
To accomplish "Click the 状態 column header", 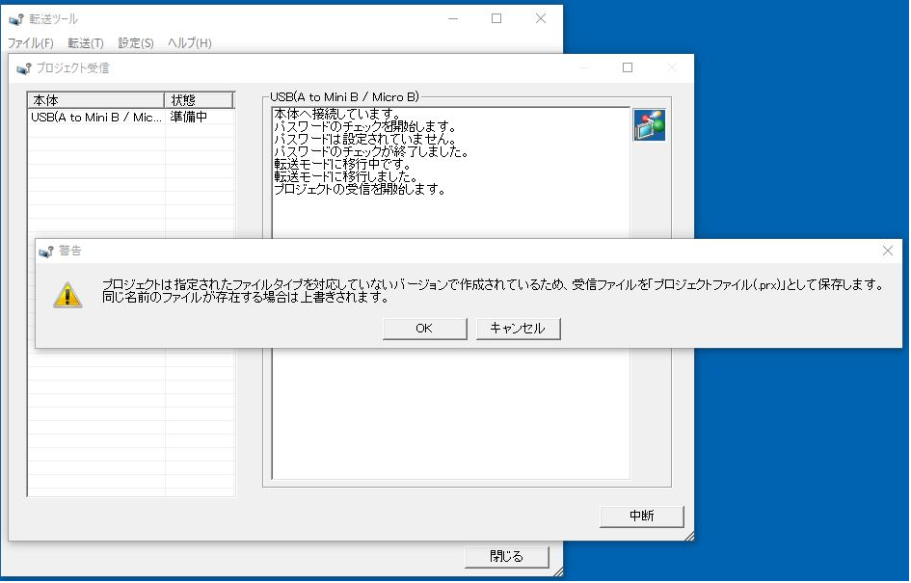I will pyautogui.click(x=200, y=100).
